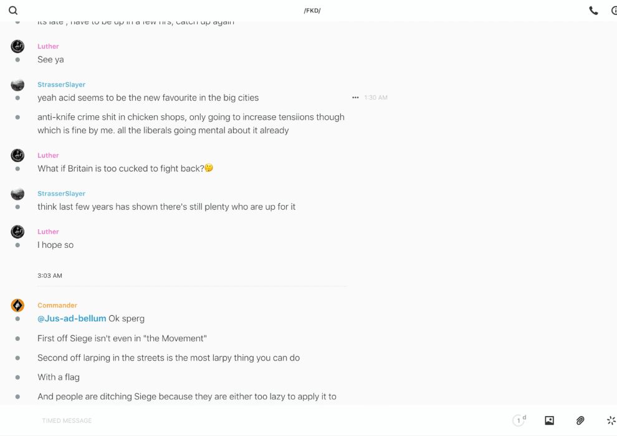Open the three-dot menu beside 1:30 AM

click(x=355, y=98)
